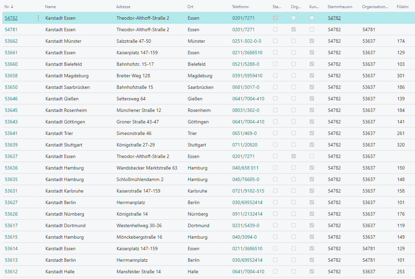Click phone number 0251-502-0-0
This screenshot has height=279, width=415.
click(247, 41)
